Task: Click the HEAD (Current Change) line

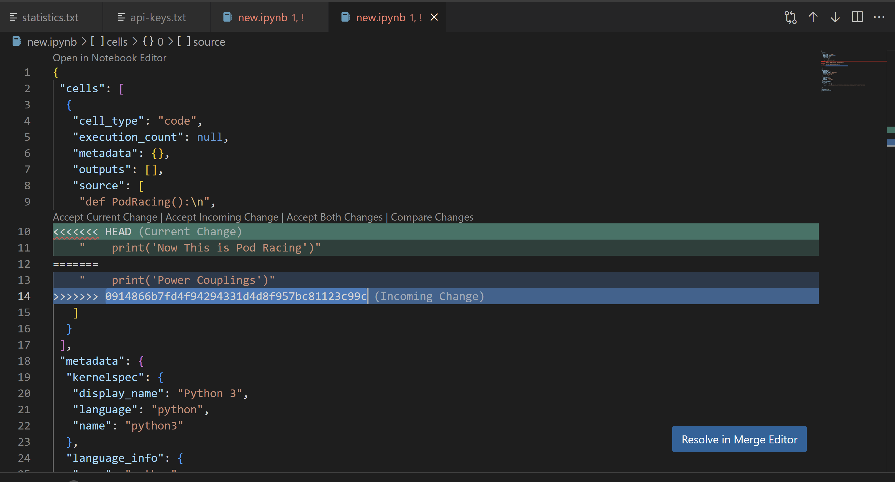Action: [x=435, y=232]
